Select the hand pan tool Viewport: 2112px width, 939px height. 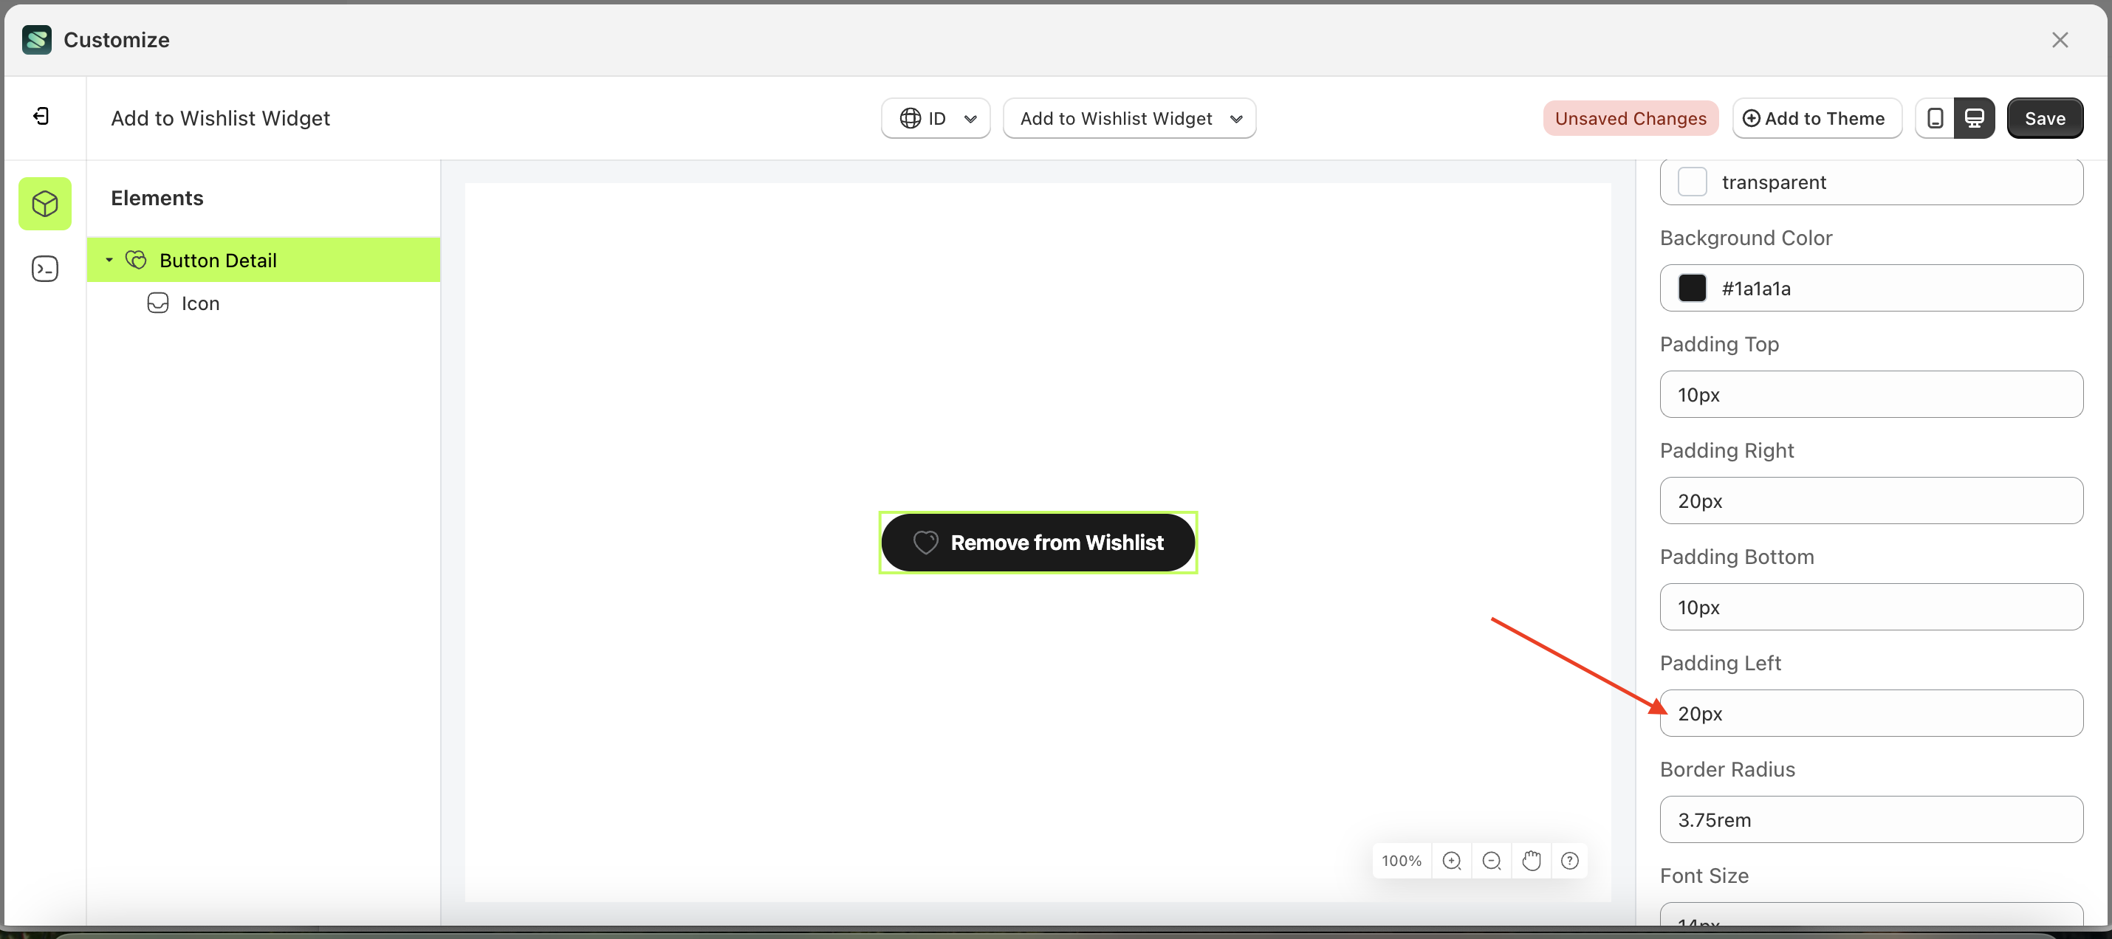click(1532, 860)
